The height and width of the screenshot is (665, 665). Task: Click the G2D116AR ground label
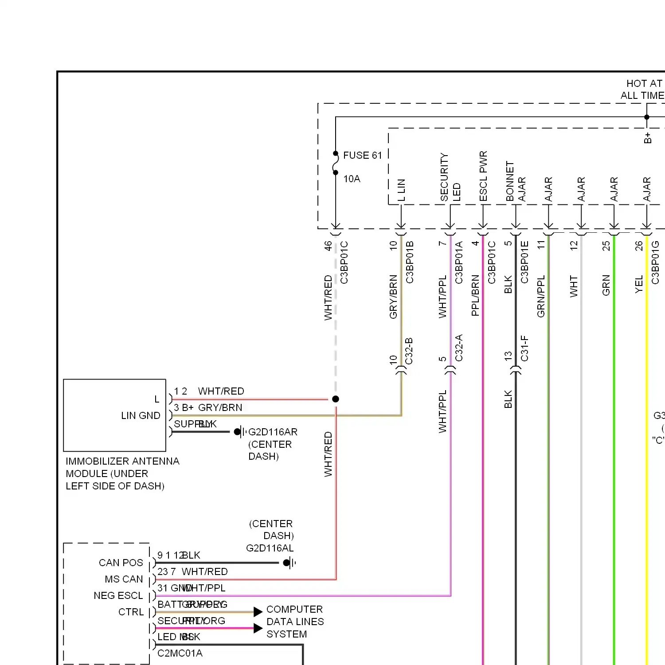tap(273, 432)
